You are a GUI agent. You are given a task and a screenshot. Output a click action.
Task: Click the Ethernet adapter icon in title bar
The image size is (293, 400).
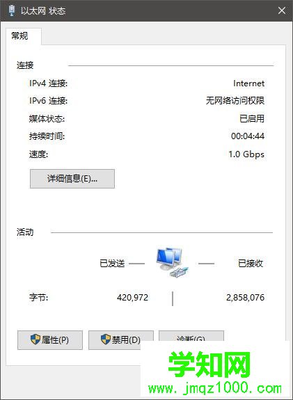click(12, 10)
